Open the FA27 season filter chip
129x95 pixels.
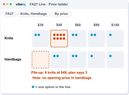click(x=10, y=14)
